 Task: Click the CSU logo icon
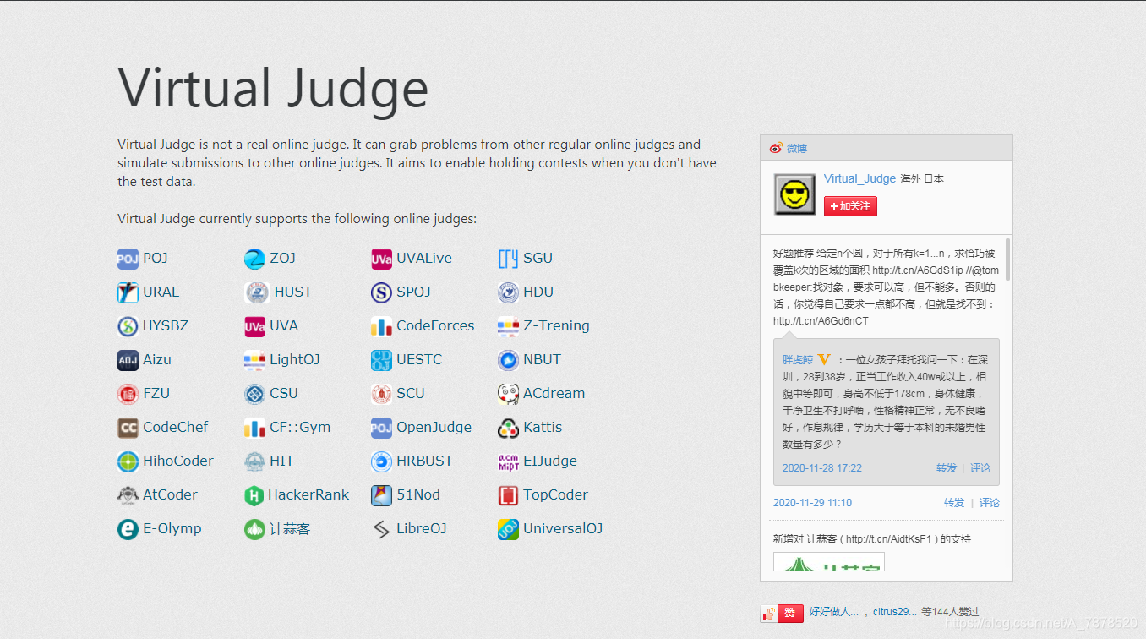[x=254, y=394]
